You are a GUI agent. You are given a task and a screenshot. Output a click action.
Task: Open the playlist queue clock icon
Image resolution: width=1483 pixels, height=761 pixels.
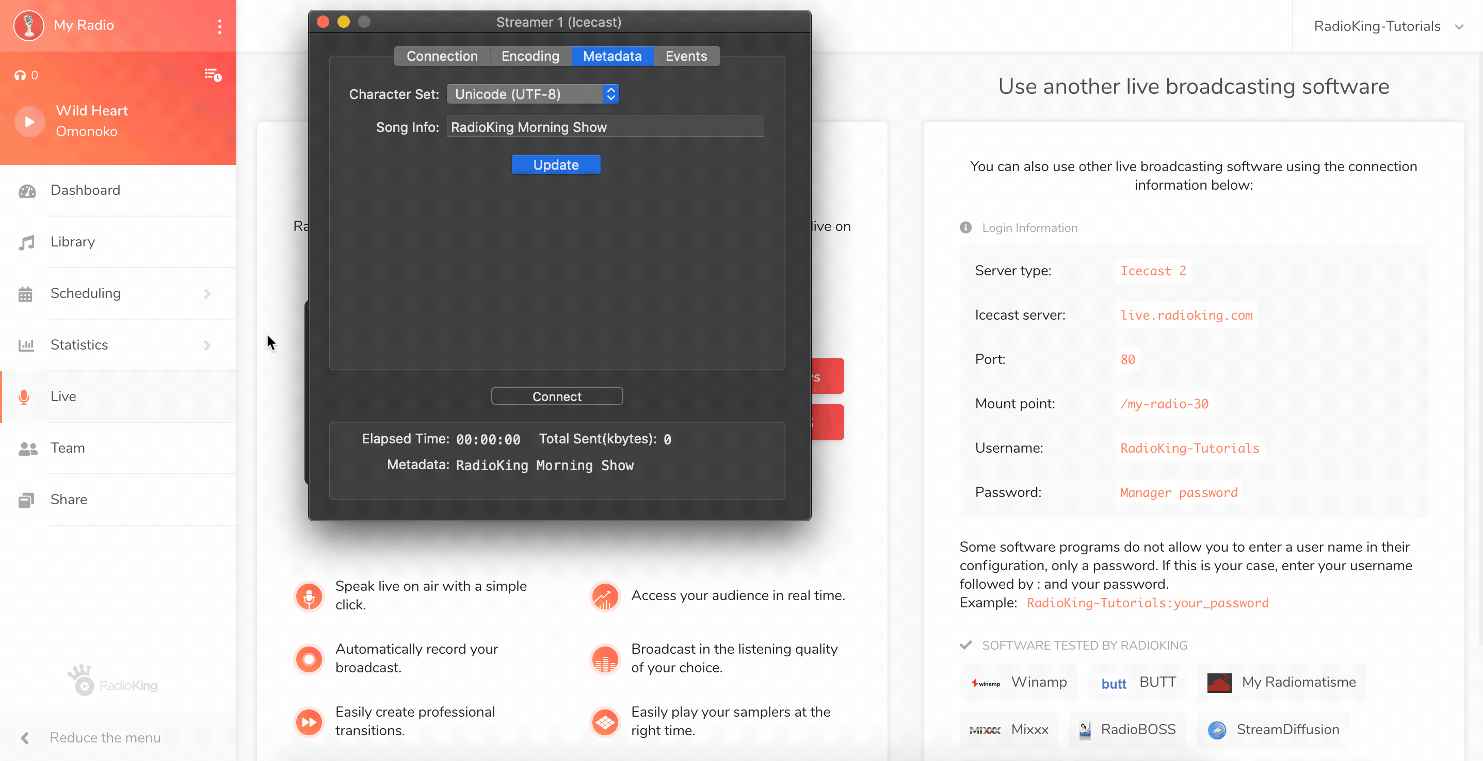tap(213, 75)
